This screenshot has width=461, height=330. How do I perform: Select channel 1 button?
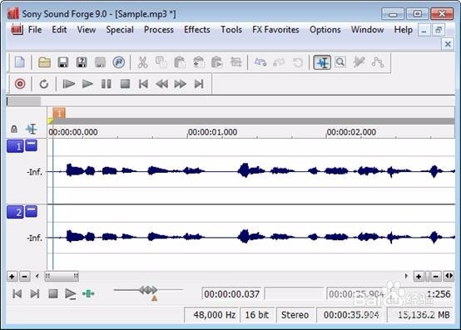[x=15, y=146]
